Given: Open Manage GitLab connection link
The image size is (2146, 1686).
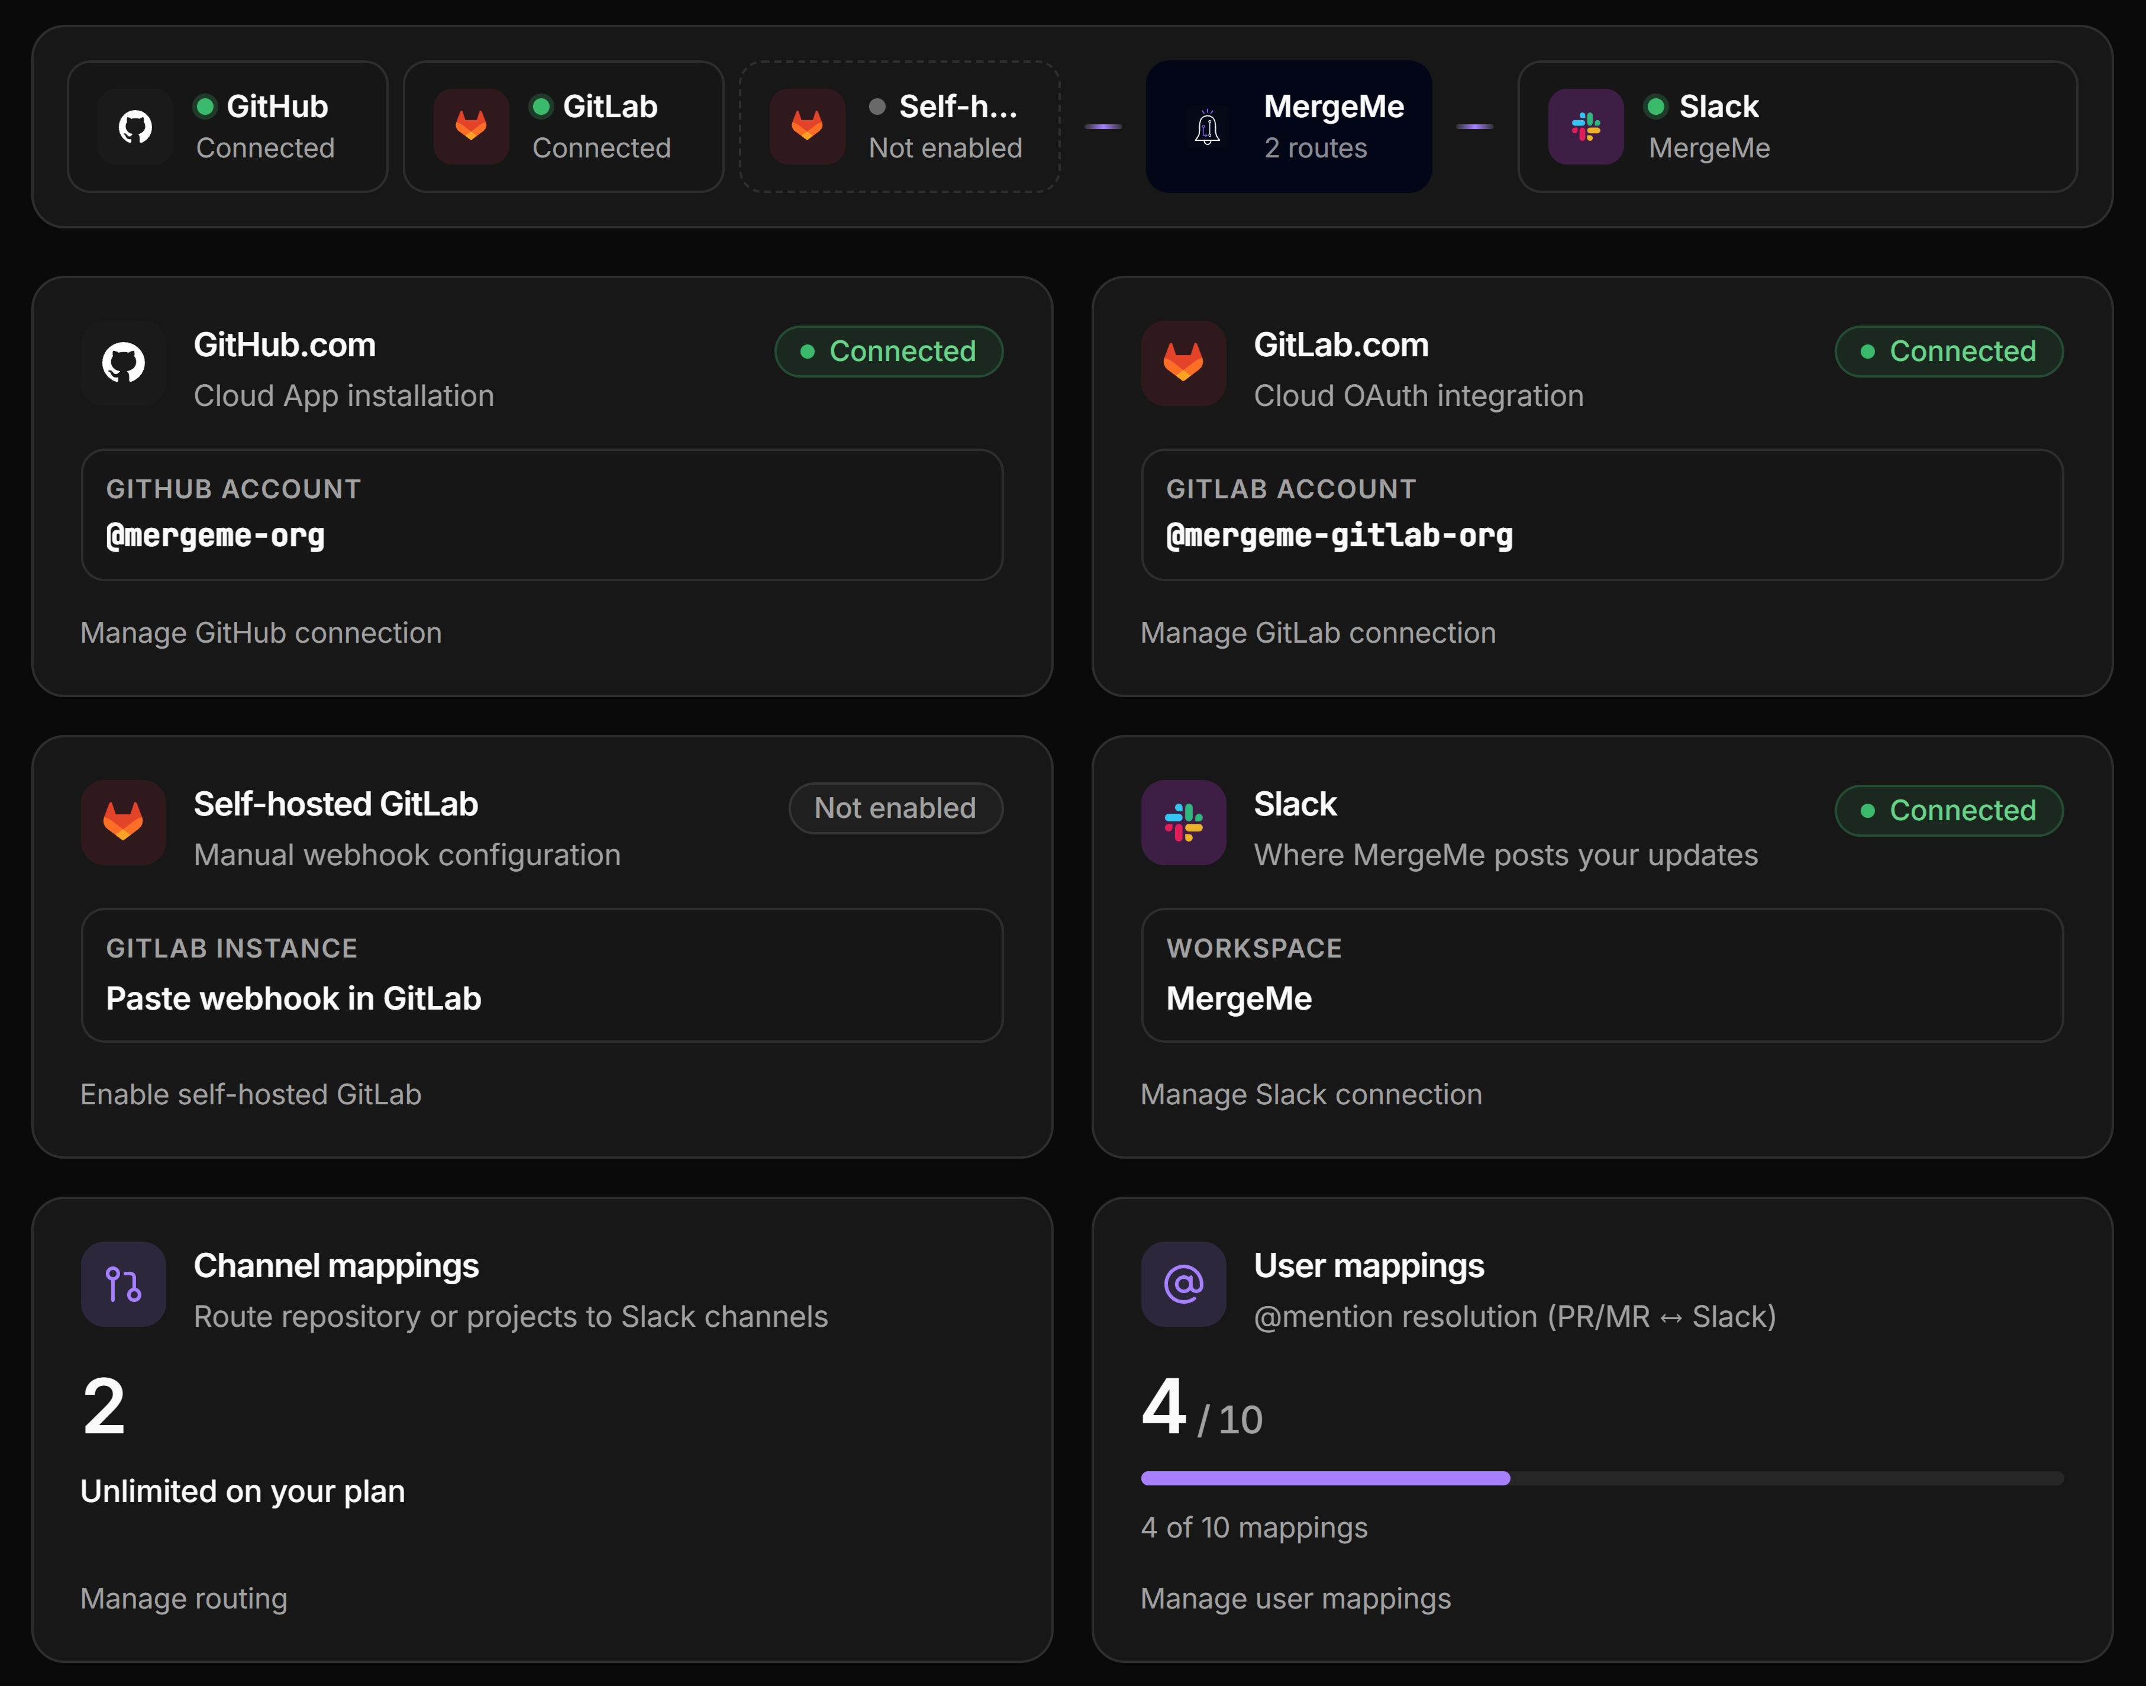Looking at the screenshot, I should (x=1318, y=633).
